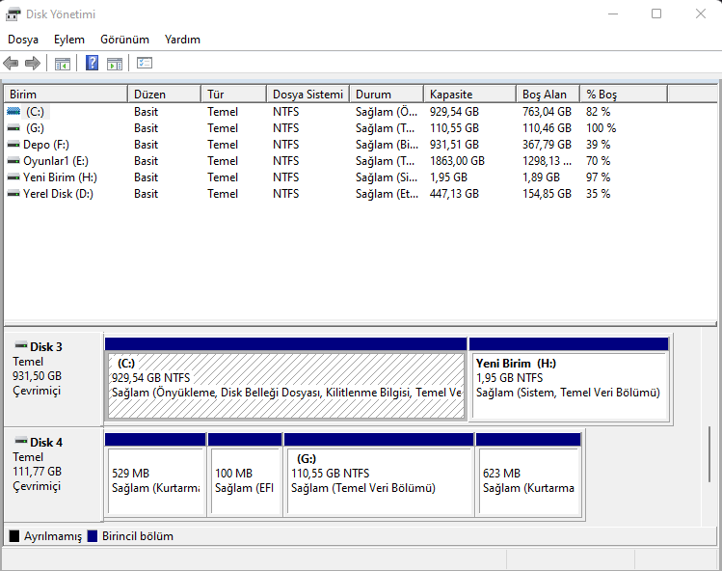Click the black Ayrılmamış legend swatch
The height and width of the screenshot is (571, 722).
14,536
